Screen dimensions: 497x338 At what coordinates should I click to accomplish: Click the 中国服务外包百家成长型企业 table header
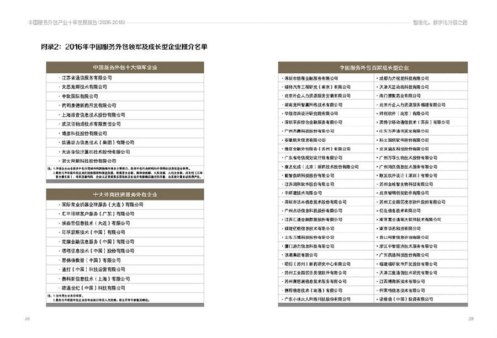[373, 68]
